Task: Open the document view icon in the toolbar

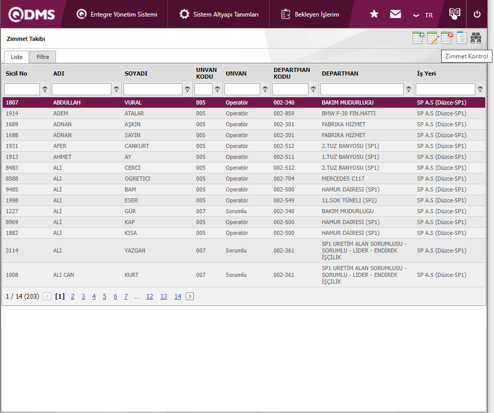Action: [x=461, y=38]
